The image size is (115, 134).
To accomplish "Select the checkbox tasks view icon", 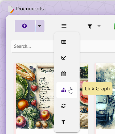I will tap(64, 58).
